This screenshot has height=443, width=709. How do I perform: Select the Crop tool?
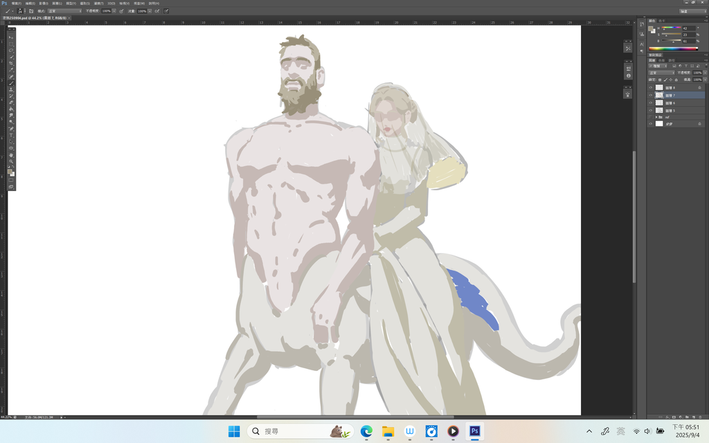(11, 63)
